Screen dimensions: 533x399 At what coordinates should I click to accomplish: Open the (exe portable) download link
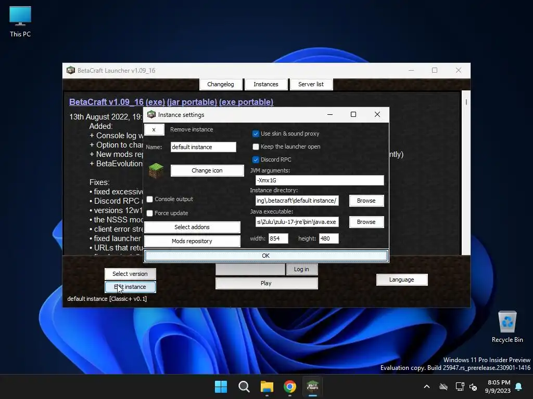(x=246, y=102)
